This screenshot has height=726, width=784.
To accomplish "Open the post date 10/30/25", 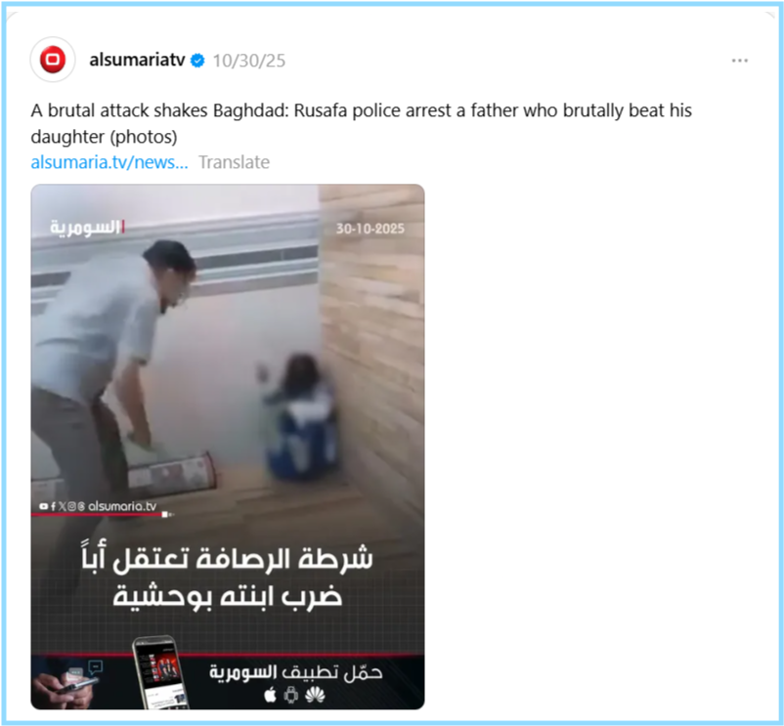I will (x=249, y=61).
